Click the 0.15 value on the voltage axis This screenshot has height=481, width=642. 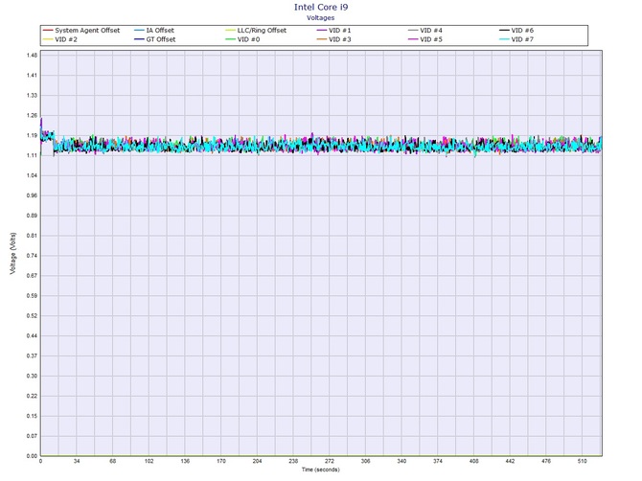click(33, 416)
